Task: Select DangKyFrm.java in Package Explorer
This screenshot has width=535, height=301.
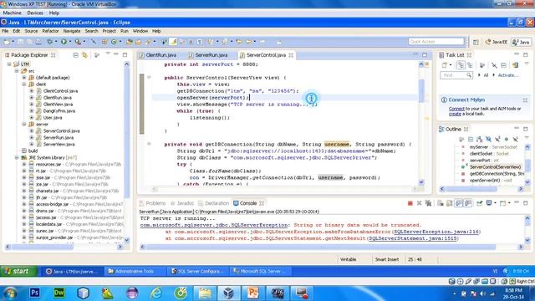Action: [x=59, y=111]
